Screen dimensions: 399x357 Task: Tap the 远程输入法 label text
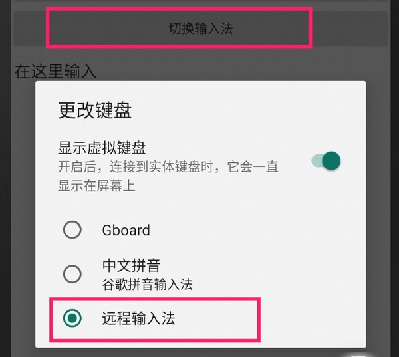(139, 318)
